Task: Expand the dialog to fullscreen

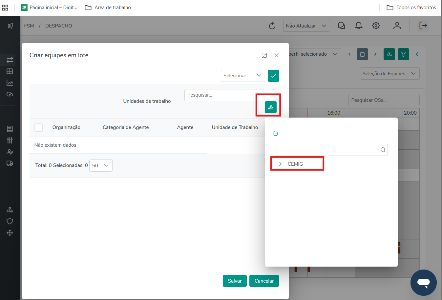Action: click(x=264, y=55)
